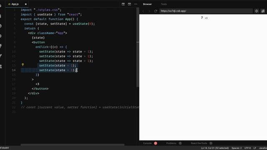
Task: Change line ending via LF
Action: pos(255,148)
